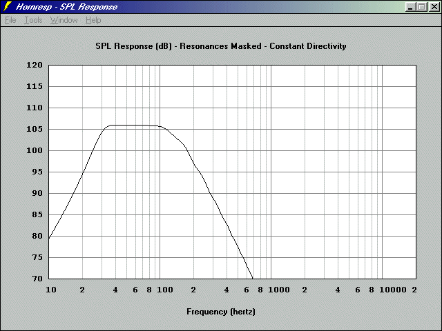Image resolution: width=442 pixels, height=331 pixels.
Task: Click the 110 dB y-axis label
Action: tap(35, 108)
